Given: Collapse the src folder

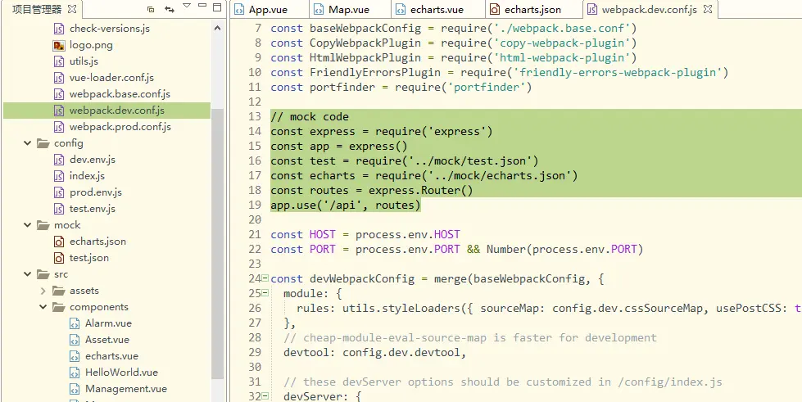Looking at the screenshot, I should click(x=28, y=274).
